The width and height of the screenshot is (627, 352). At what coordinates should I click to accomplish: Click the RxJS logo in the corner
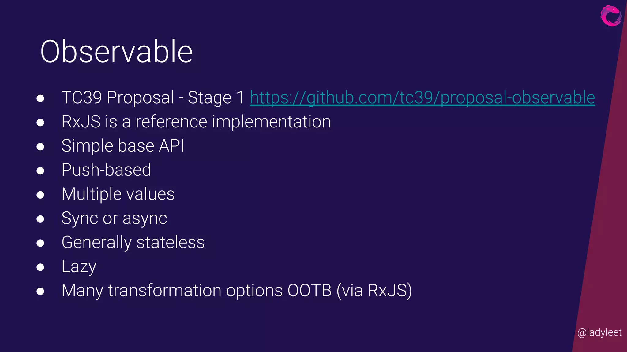pos(611,16)
